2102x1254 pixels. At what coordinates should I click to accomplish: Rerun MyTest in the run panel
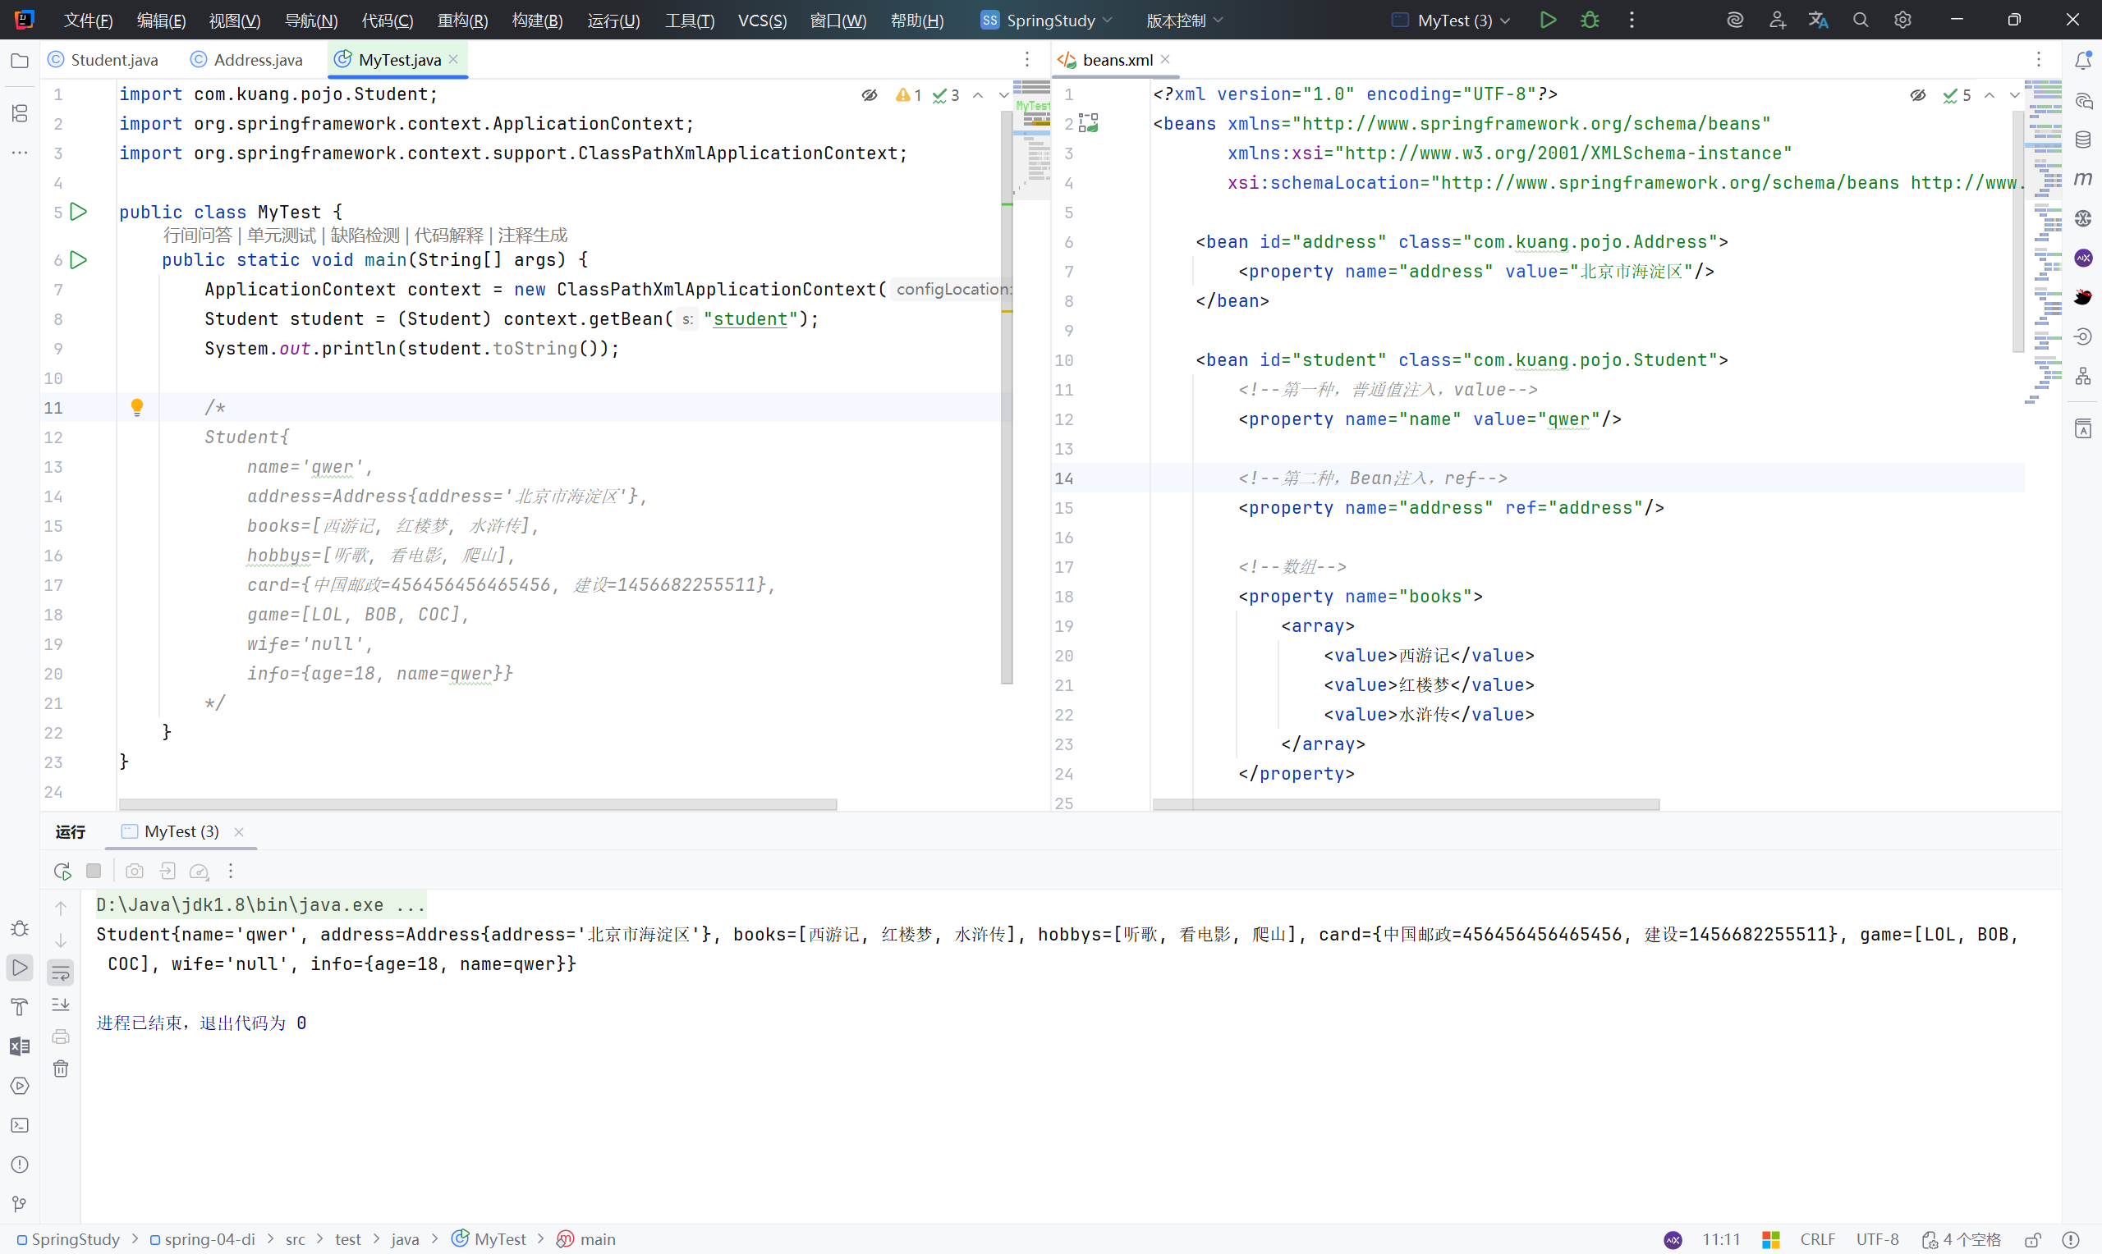click(62, 871)
